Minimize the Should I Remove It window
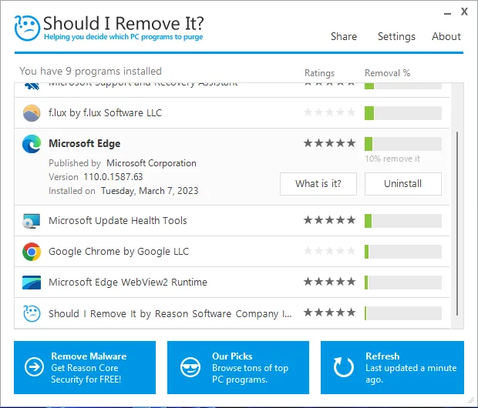The width and height of the screenshot is (478, 408). coord(447,13)
